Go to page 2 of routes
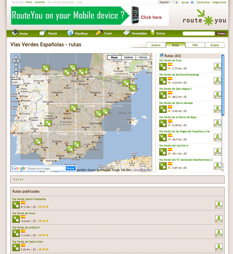The height and width of the screenshot is (254, 233). click(x=16, y=179)
